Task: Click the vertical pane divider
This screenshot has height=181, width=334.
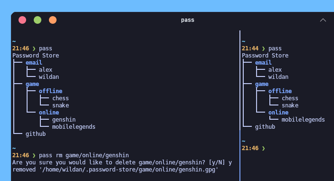Action: [240, 105]
